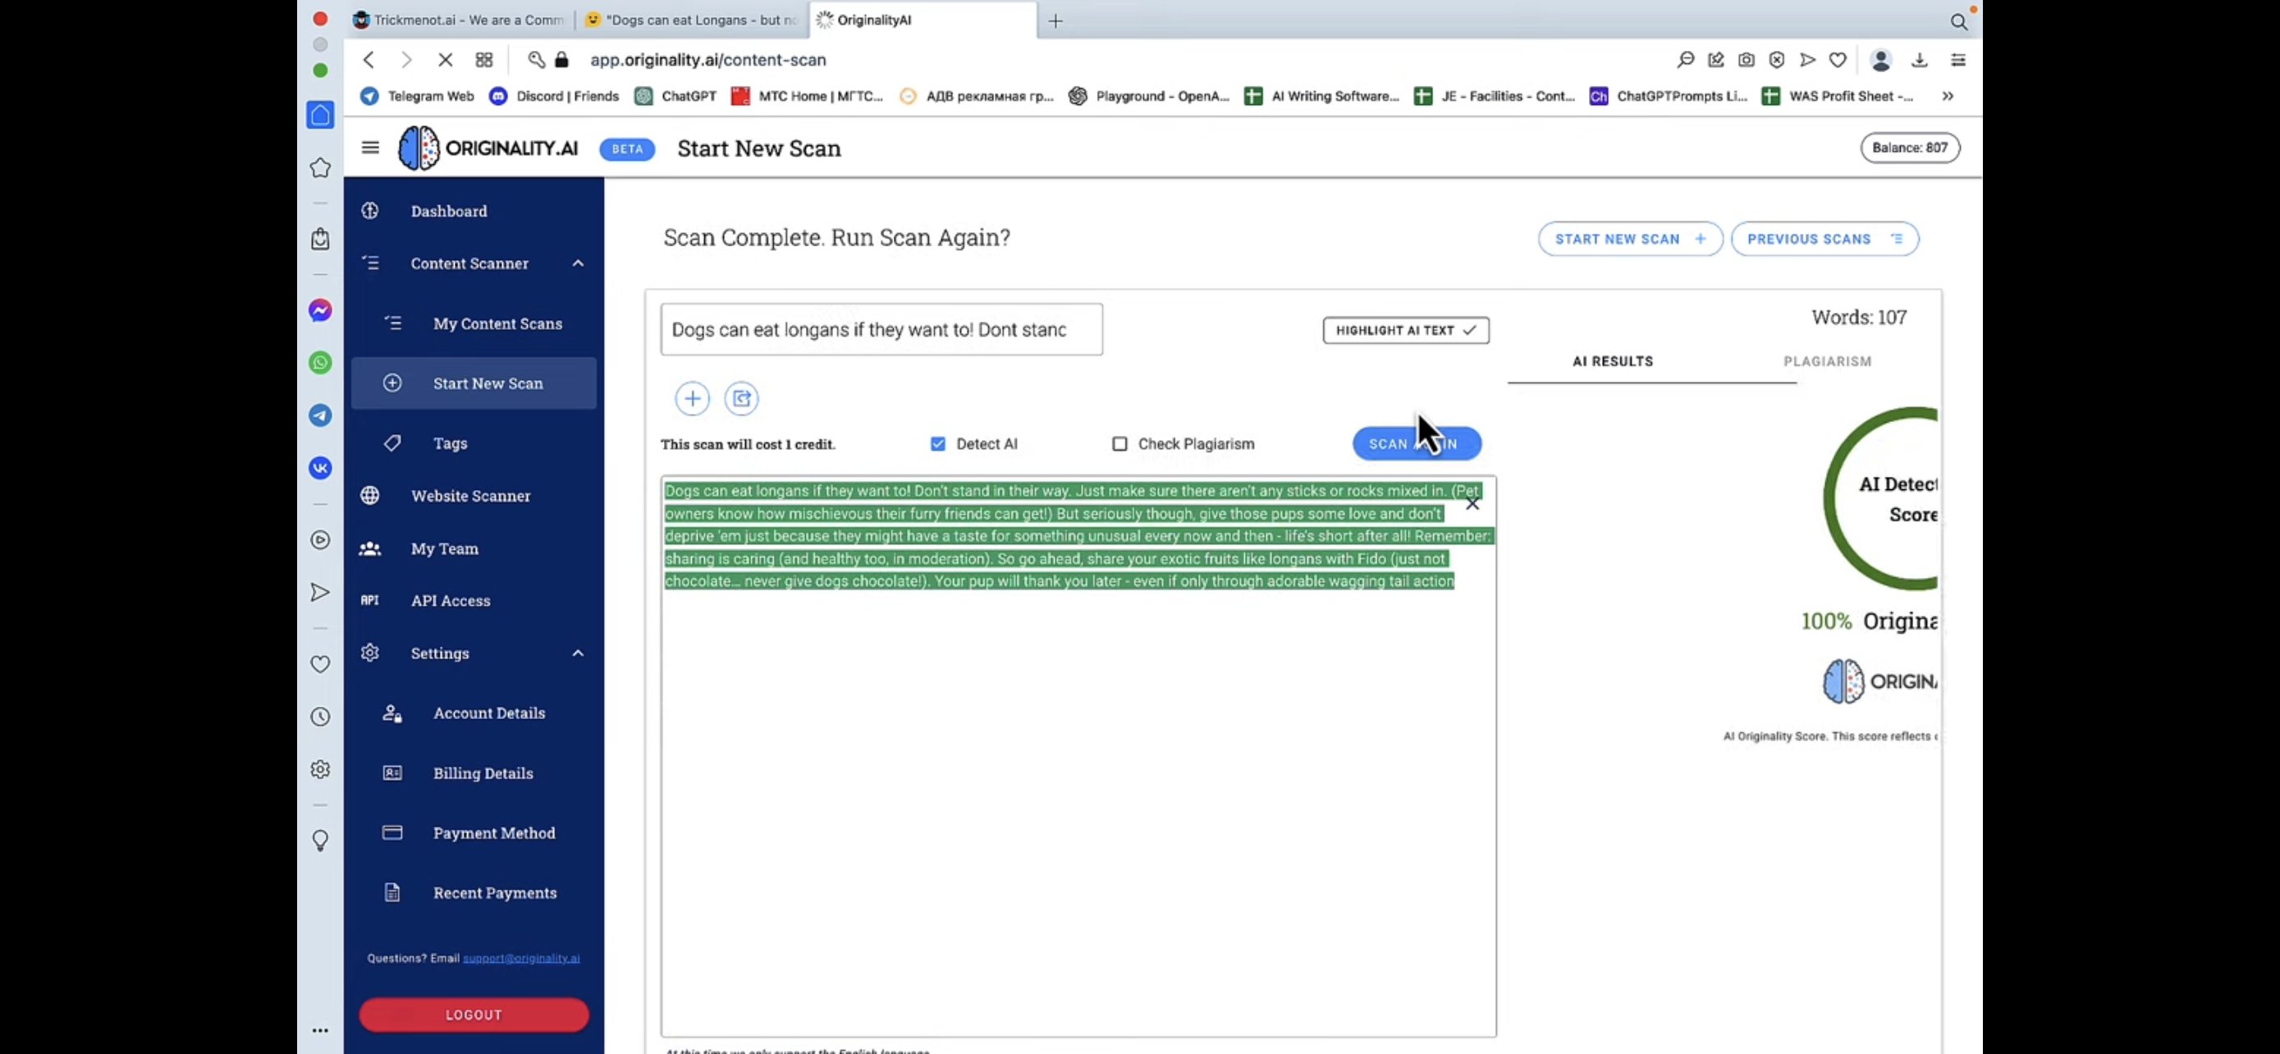Switch to the Trickmenot.ai browser tab
2280x1054 pixels.
pyautogui.click(x=468, y=20)
